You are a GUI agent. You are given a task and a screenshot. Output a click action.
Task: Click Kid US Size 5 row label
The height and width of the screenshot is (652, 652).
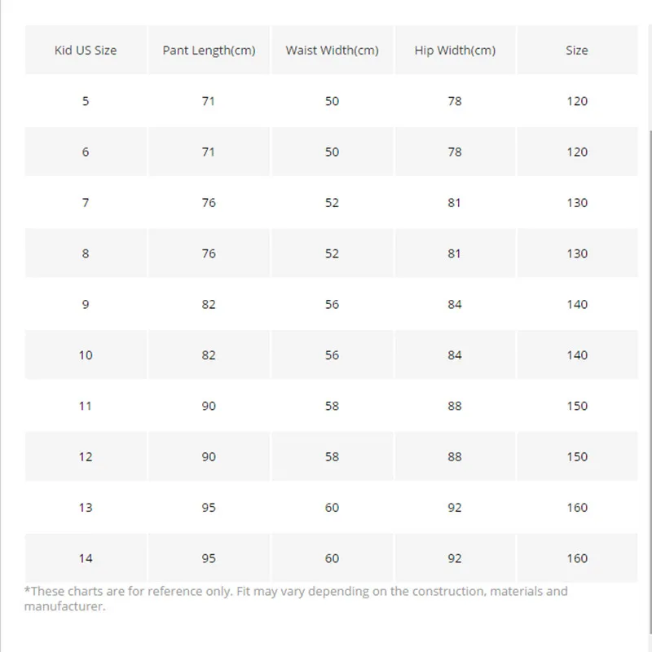(x=86, y=101)
